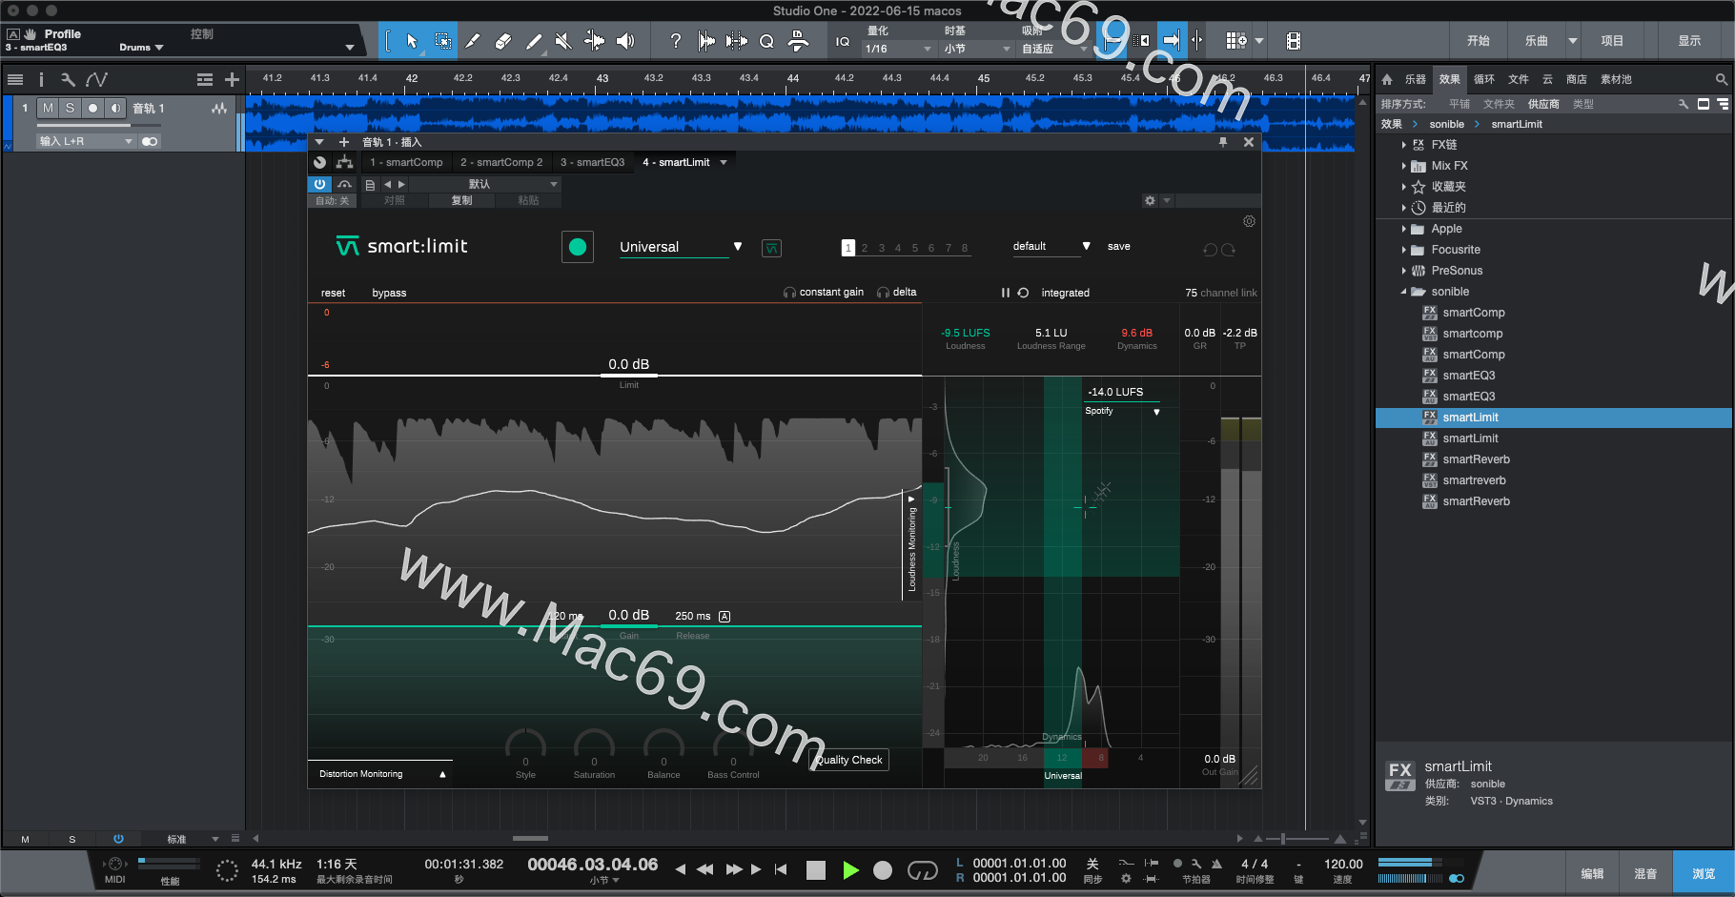Select the Eraser tool
Screen dimensions: 1735x897
503,41
